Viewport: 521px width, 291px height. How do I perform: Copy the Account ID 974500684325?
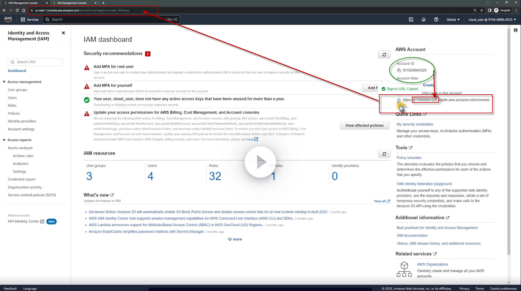399,70
